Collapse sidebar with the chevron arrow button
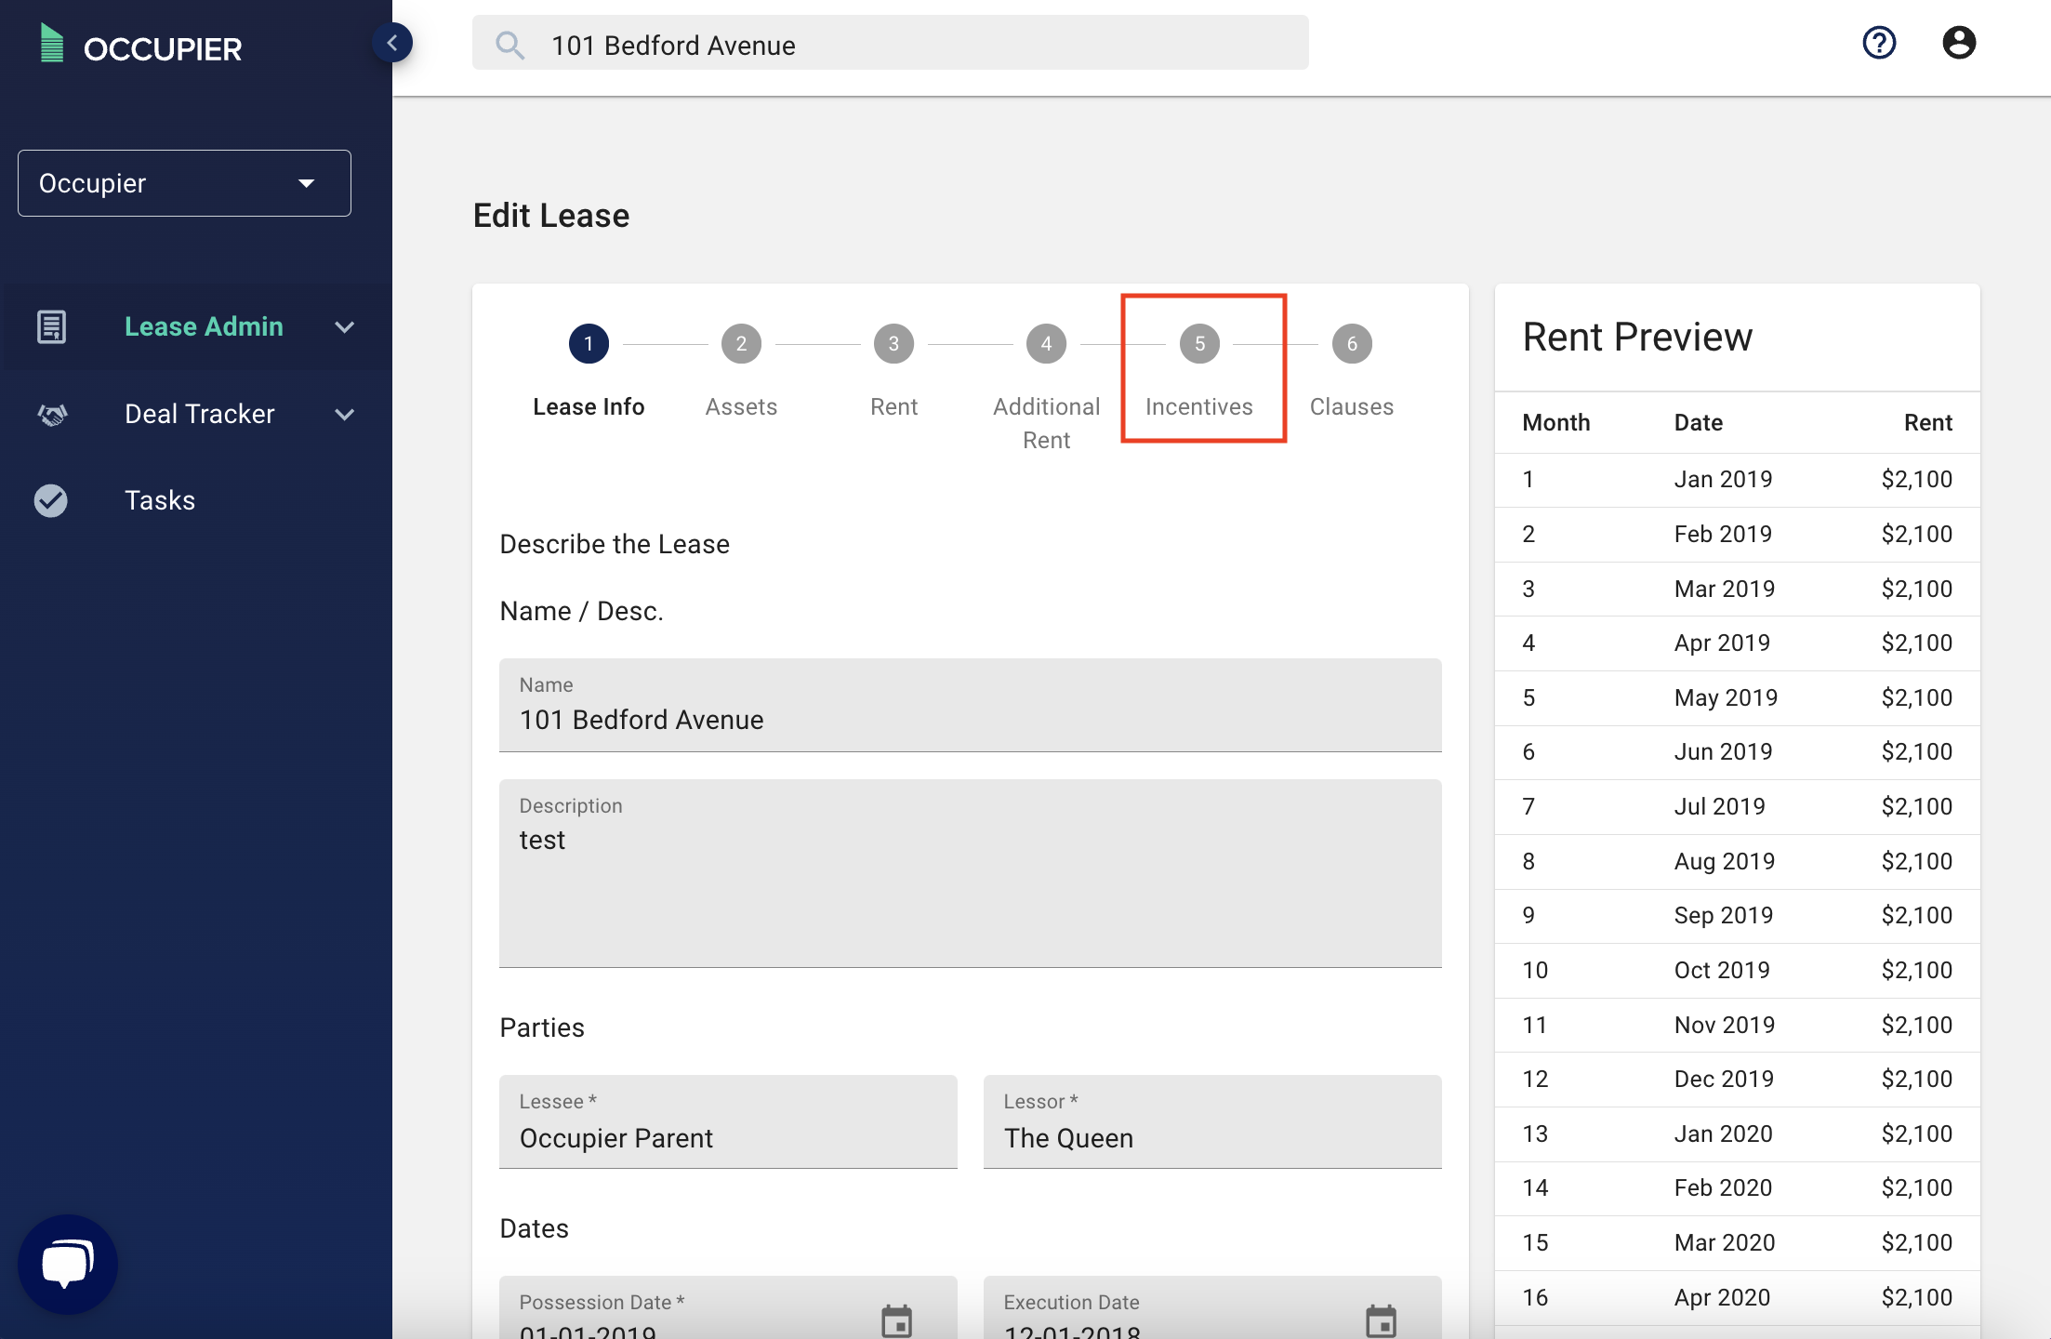 392,43
